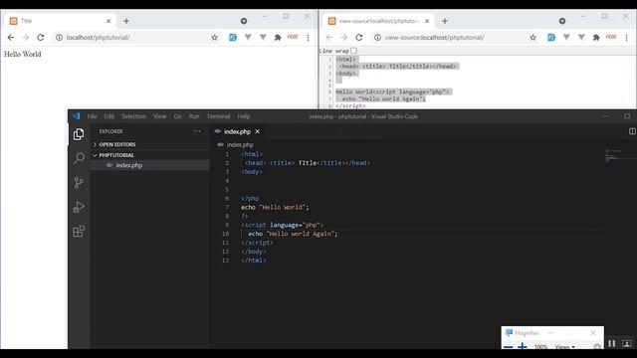Viewport: 637px width, 358px height.
Task: Close the index.php editor tab
Action: [x=257, y=131]
